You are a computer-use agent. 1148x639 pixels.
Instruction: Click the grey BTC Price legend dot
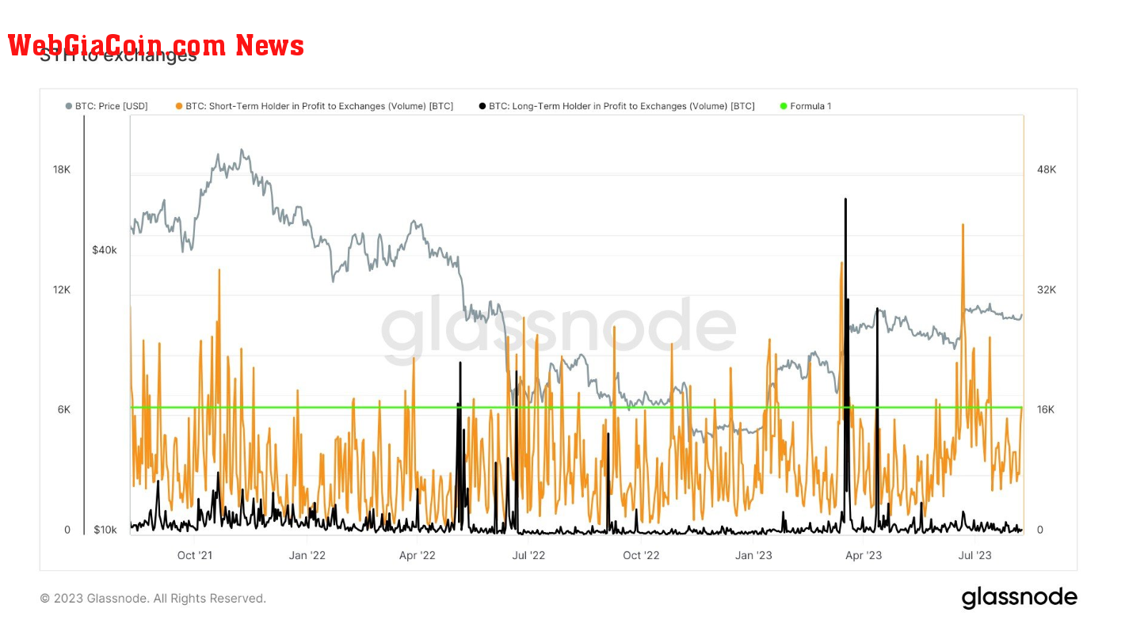coord(70,106)
